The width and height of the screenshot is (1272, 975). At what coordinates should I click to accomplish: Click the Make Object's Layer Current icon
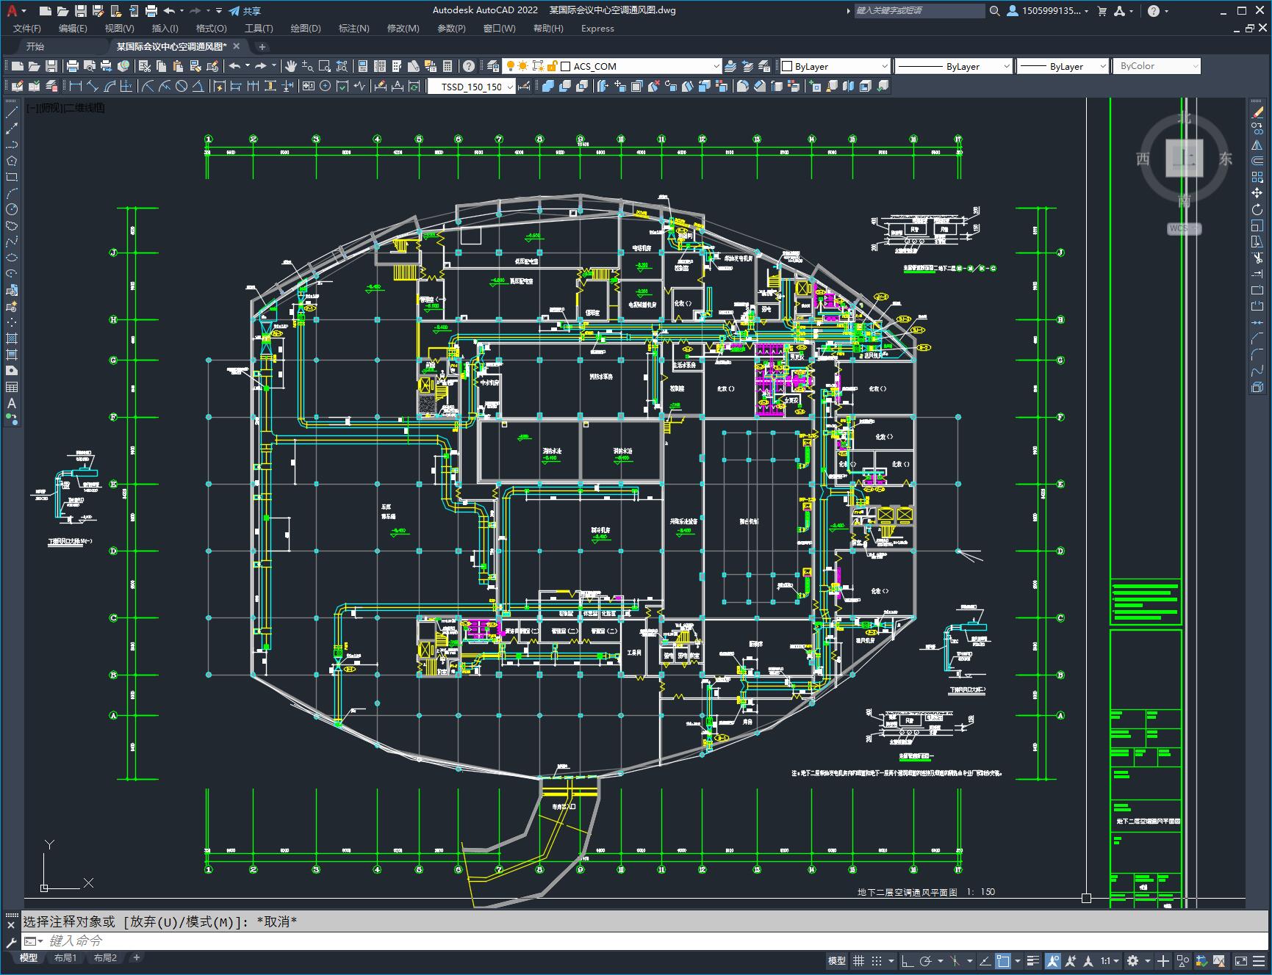point(730,66)
